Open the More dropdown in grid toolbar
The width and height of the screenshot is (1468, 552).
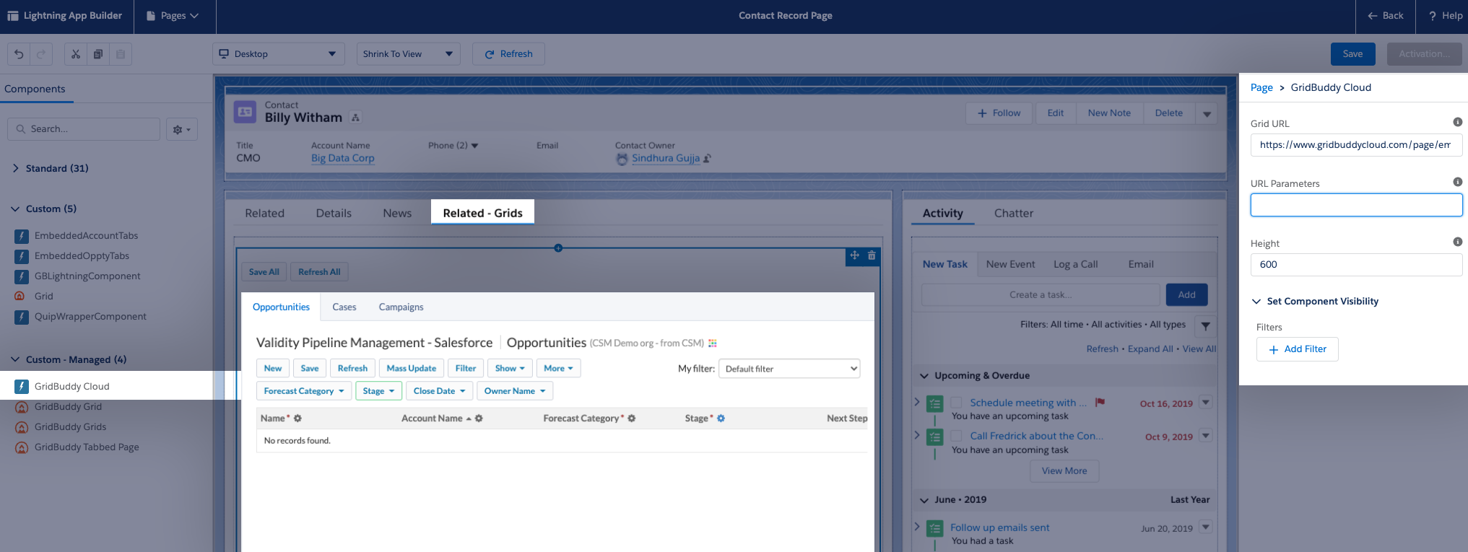click(558, 369)
